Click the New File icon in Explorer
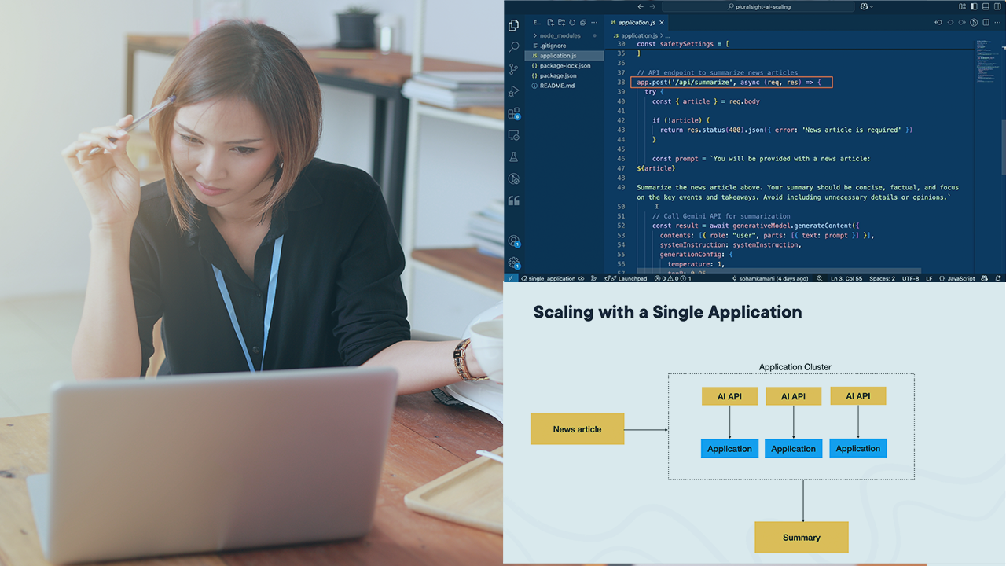 (550, 23)
